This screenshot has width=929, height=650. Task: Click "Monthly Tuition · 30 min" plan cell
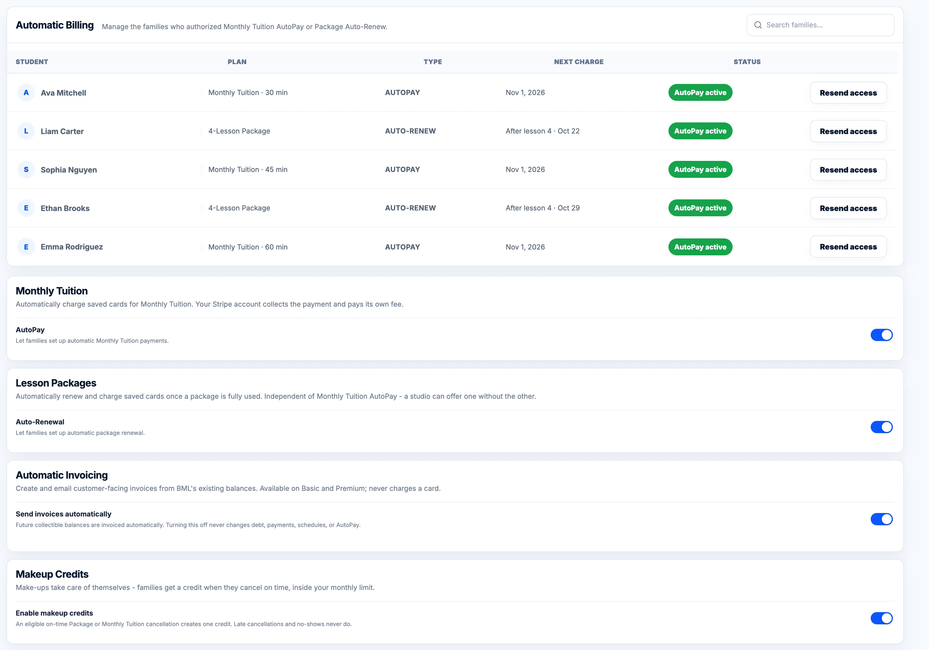coord(248,93)
